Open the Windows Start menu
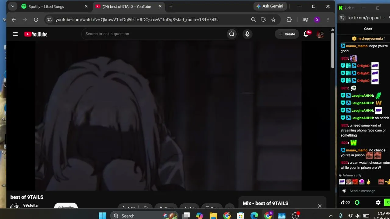390x219 pixels. (102, 216)
